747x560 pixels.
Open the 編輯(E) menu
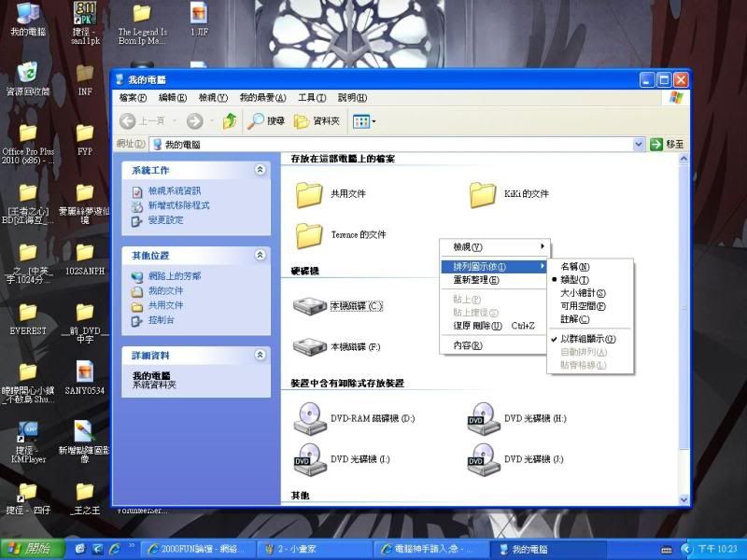(173, 98)
